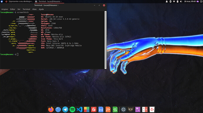Click the purple icon beside the clock

(198, 1)
